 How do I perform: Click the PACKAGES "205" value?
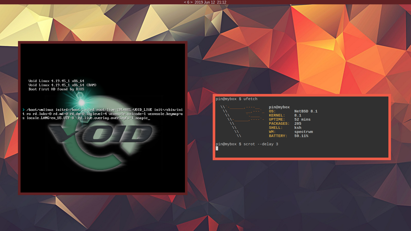click(x=298, y=124)
